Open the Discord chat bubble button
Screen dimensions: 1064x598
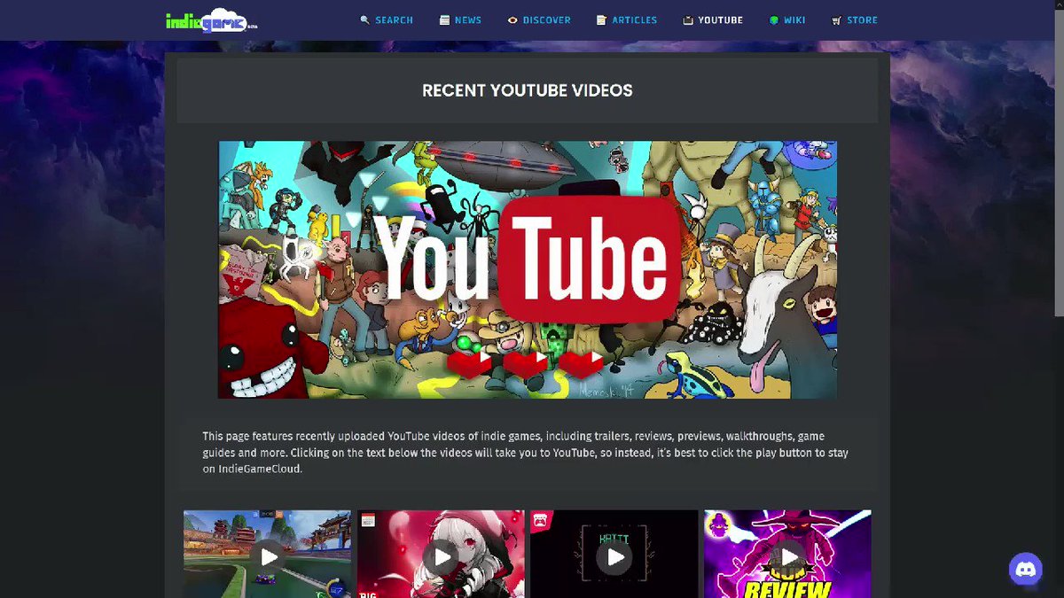[x=1027, y=570]
